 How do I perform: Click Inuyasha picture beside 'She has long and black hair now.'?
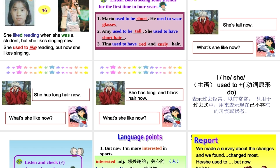coord(110,93)
